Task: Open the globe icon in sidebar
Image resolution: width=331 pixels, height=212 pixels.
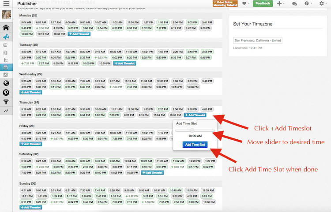Action: (x=6, y=83)
